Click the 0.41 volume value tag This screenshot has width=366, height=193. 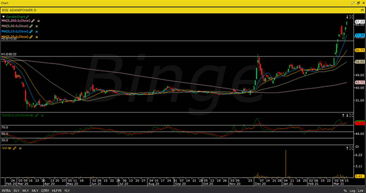tap(360, 176)
